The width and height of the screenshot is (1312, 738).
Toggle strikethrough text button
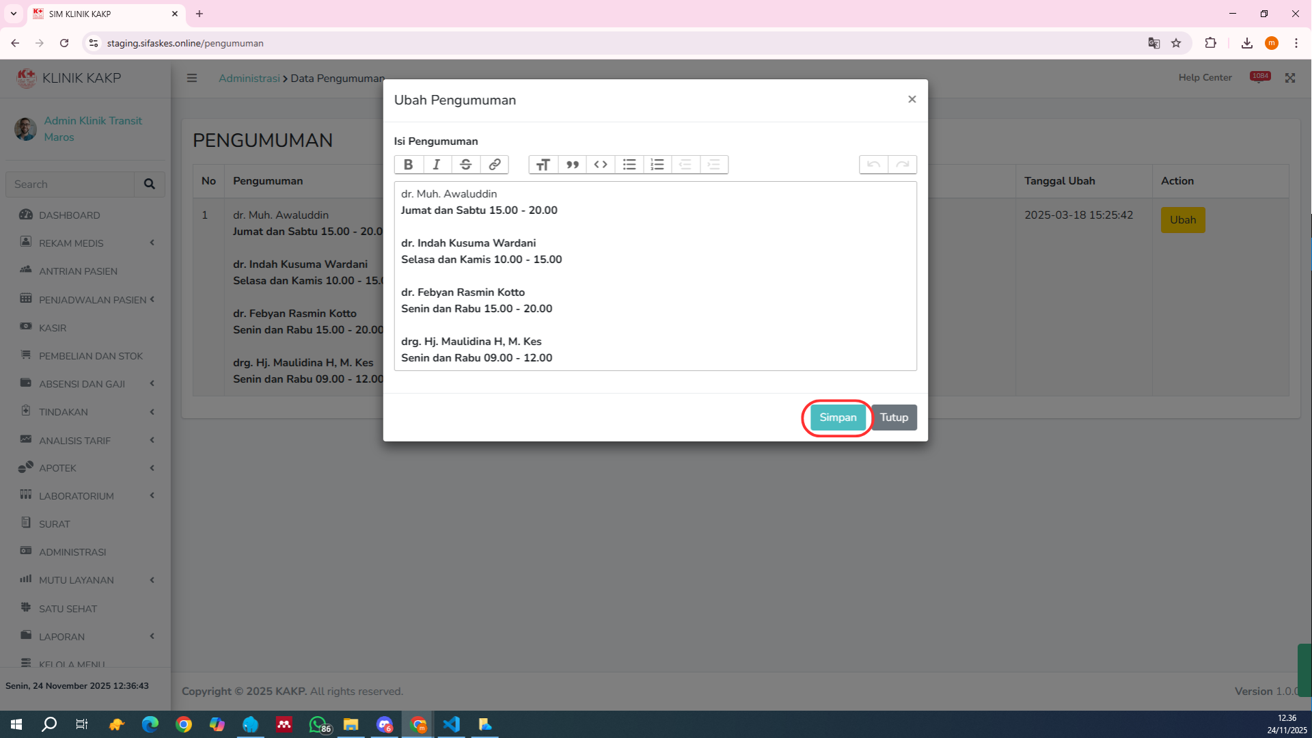tap(465, 165)
